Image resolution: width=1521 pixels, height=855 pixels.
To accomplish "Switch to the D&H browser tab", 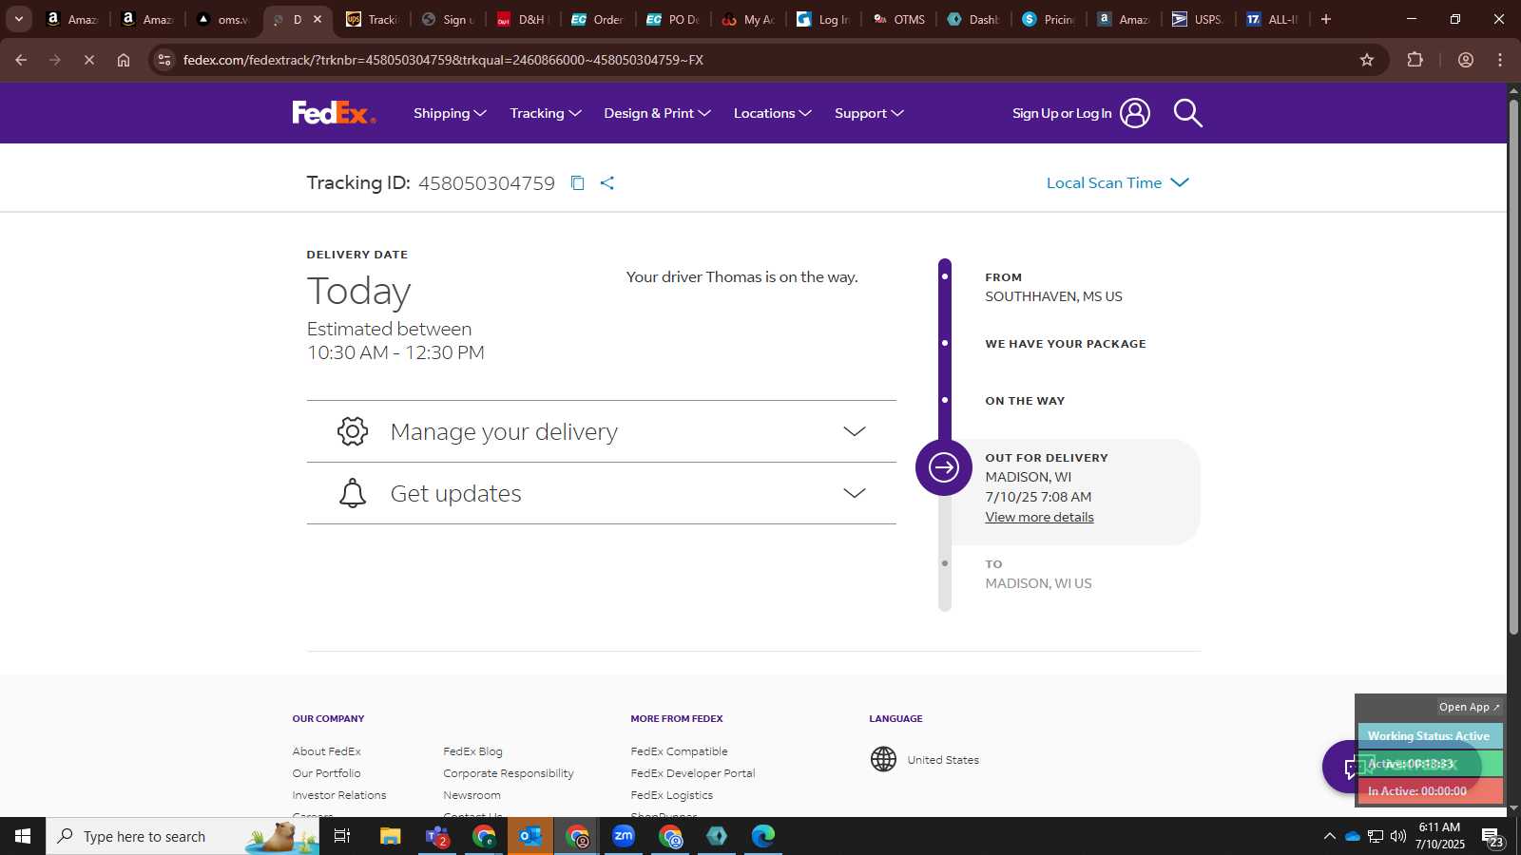I will click(x=524, y=19).
